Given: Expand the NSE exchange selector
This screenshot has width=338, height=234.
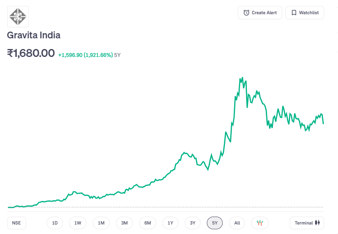Looking at the screenshot, I should [16, 223].
